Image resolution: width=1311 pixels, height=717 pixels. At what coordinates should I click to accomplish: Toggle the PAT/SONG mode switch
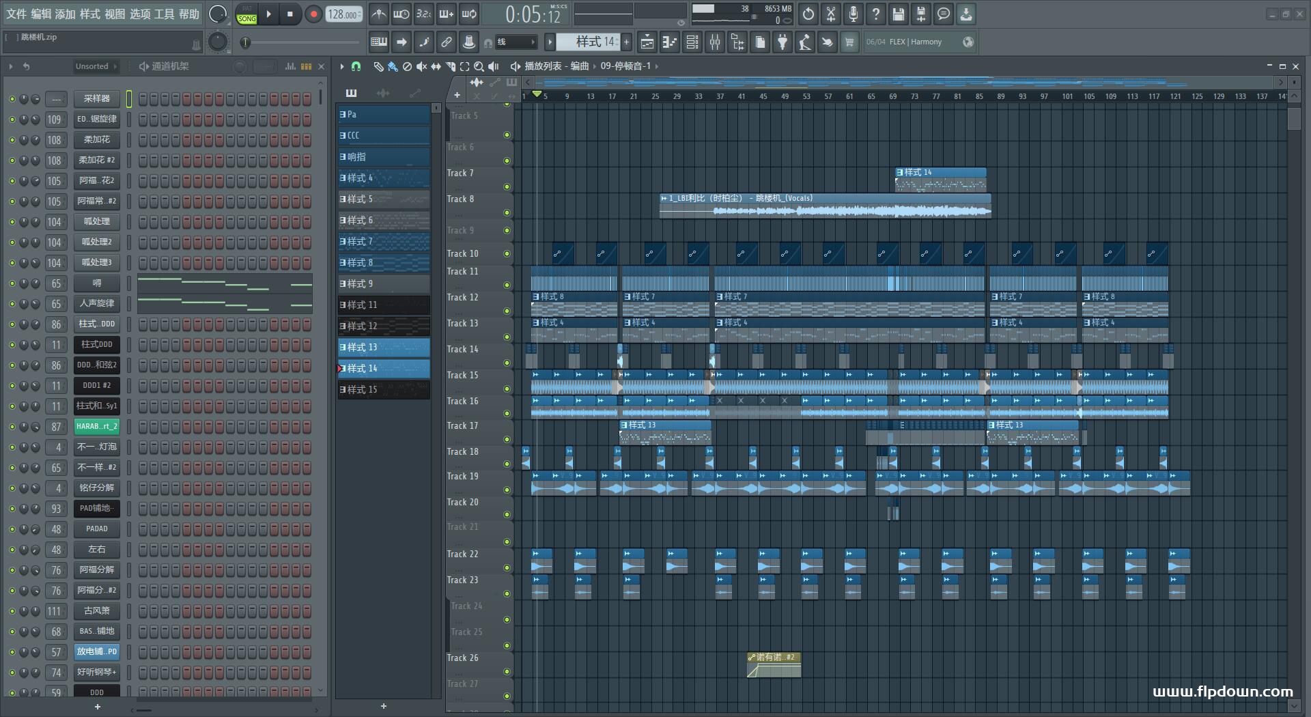pyautogui.click(x=247, y=14)
